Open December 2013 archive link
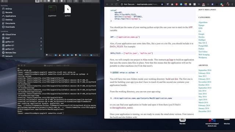This screenshot has width=235, height=132. click(x=205, y=111)
